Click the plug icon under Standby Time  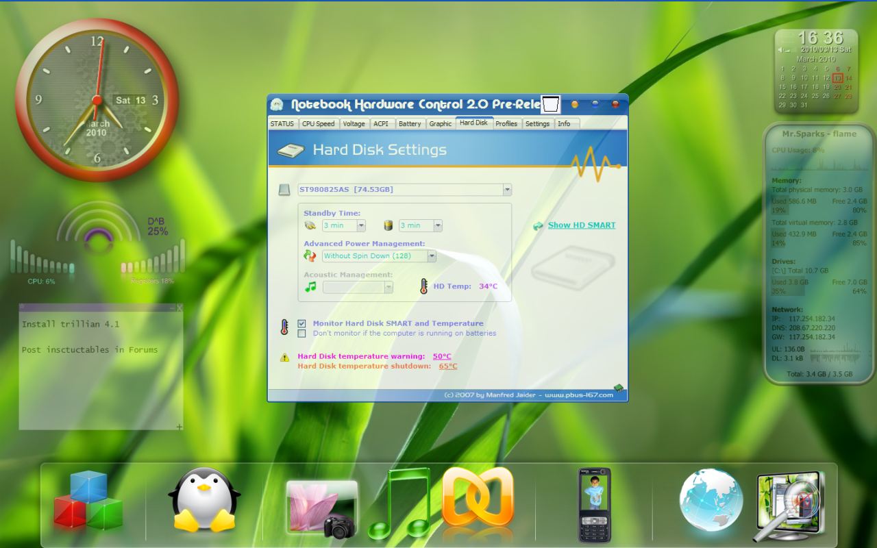310,225
